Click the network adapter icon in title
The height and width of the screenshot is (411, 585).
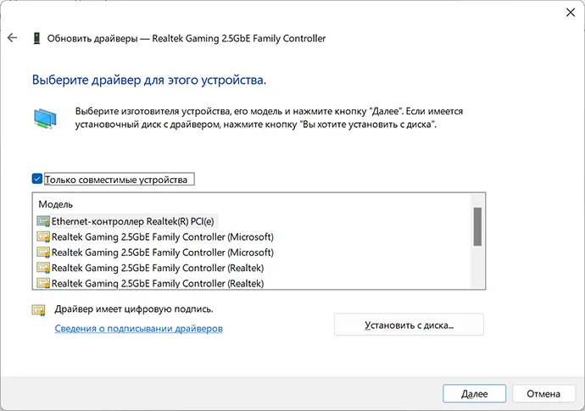point(36,38)
